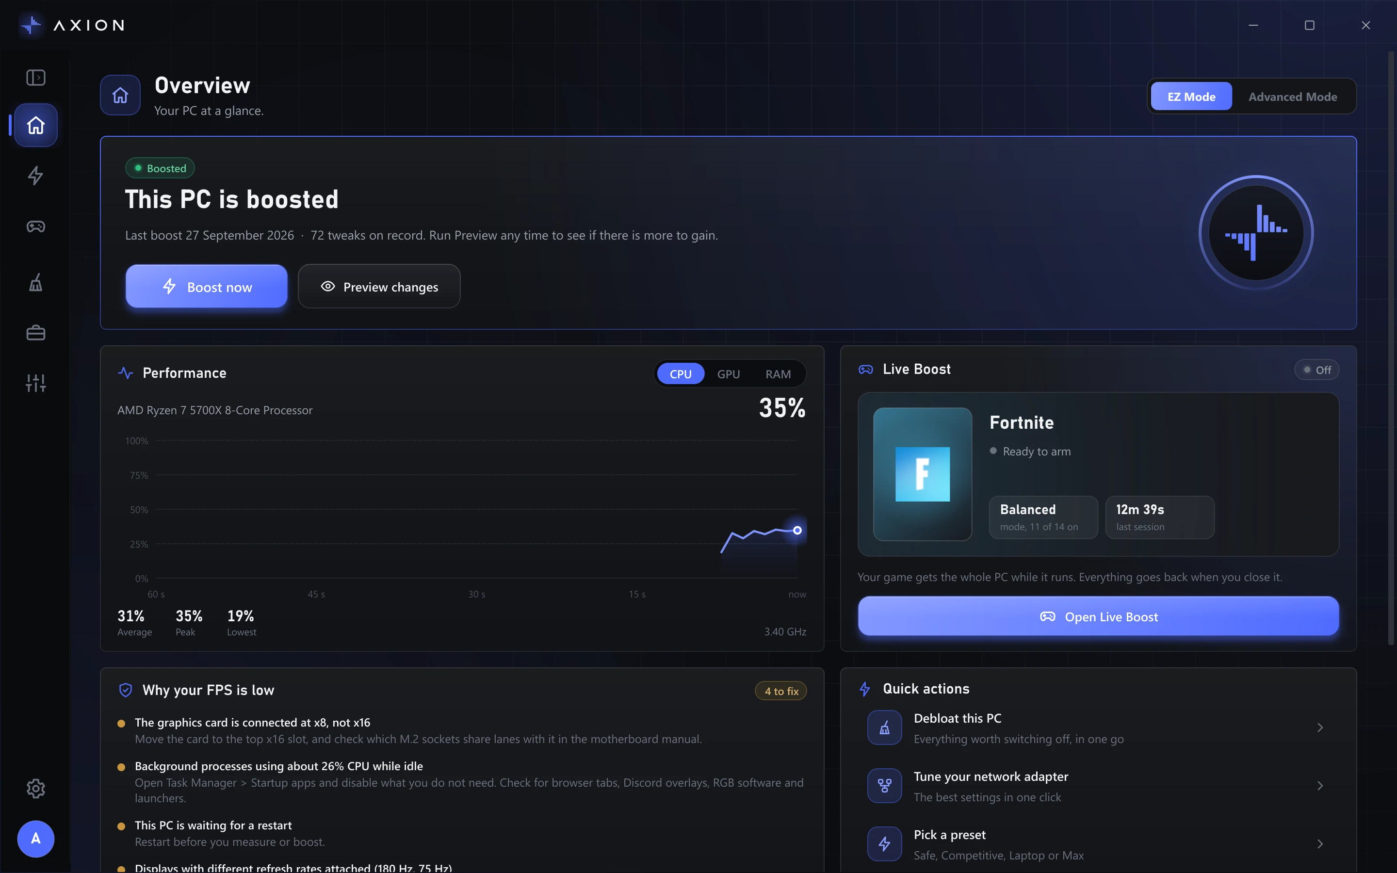Open the lightning Boost sidebar icon

(36, 176)
